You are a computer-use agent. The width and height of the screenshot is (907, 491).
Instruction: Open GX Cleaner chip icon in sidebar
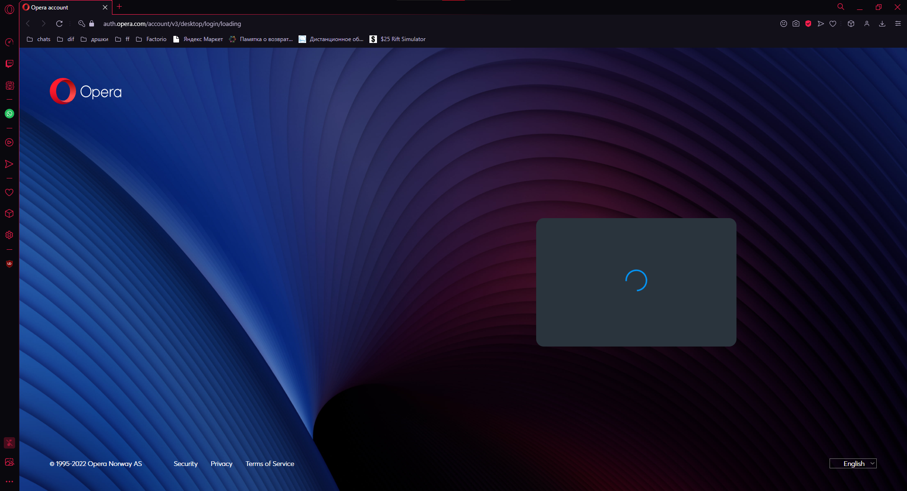tap(9, 85)
